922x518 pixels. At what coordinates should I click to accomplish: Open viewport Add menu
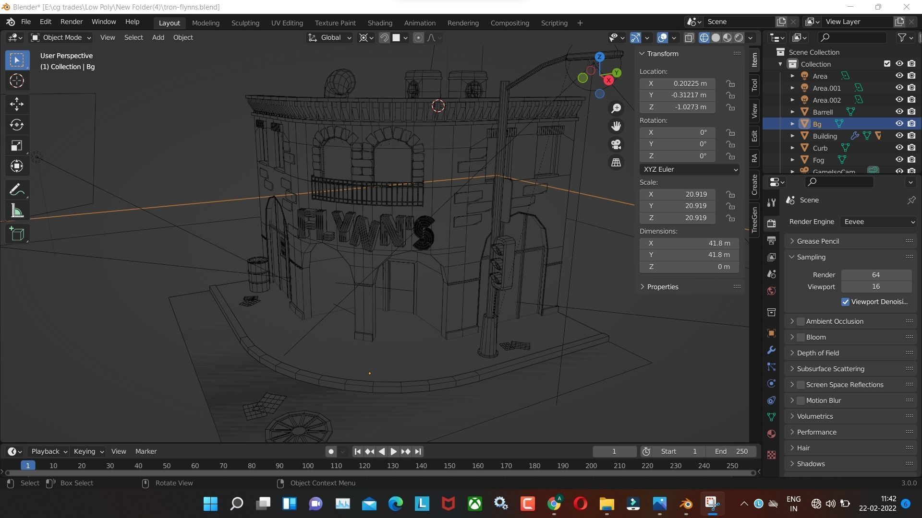(158, 37)
